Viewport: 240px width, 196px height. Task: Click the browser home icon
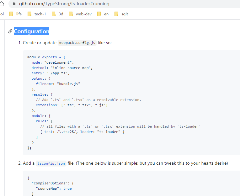(x=2, y=4)
